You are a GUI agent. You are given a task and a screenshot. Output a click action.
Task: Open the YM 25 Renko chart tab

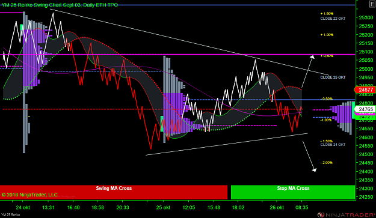10,214
